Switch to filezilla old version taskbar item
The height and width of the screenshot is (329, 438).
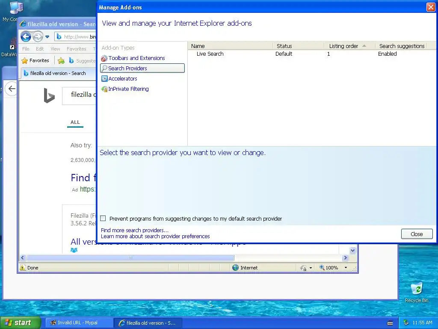point(148,323)
